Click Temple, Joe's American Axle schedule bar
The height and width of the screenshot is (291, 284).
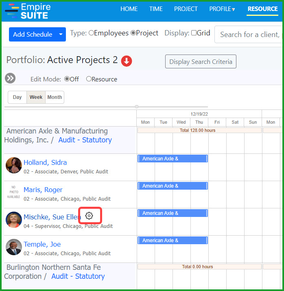(x=173, y=241)
